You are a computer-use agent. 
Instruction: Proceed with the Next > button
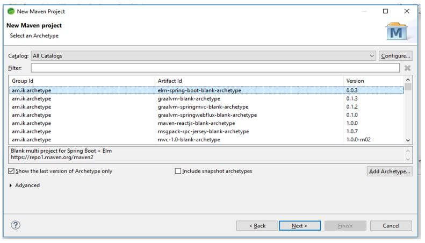pyautogui.click(x=300, y=226)
